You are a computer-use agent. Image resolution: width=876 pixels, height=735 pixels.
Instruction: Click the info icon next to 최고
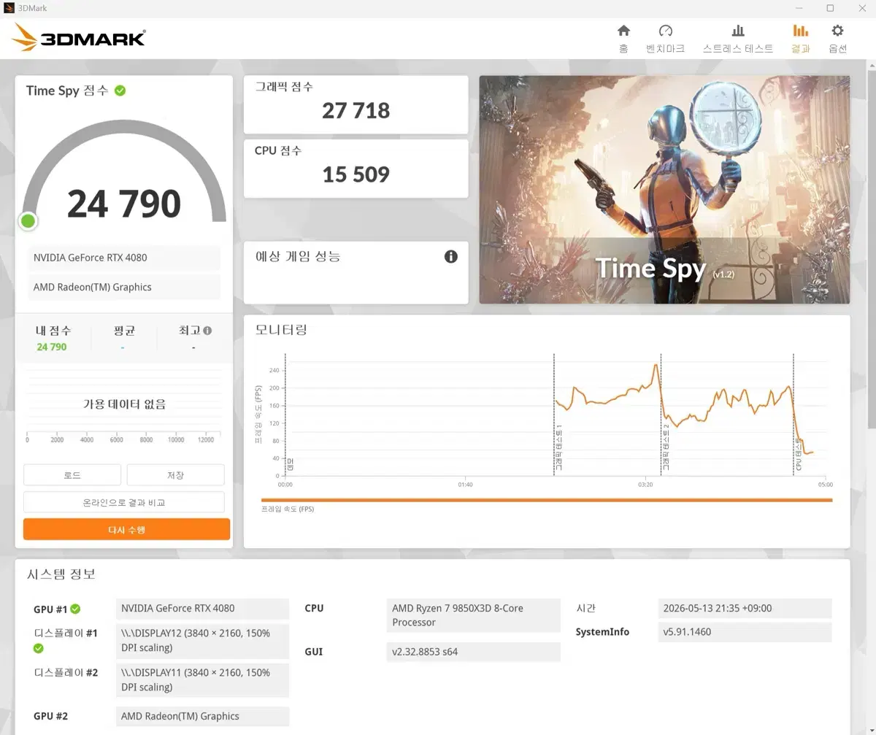(x=207, y=331)
